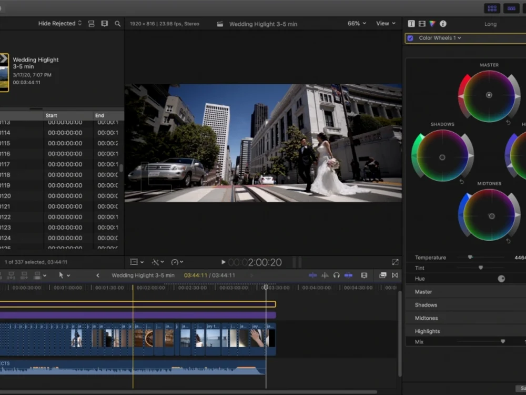Expand the Shadows parameter section

tap(466, 305)
